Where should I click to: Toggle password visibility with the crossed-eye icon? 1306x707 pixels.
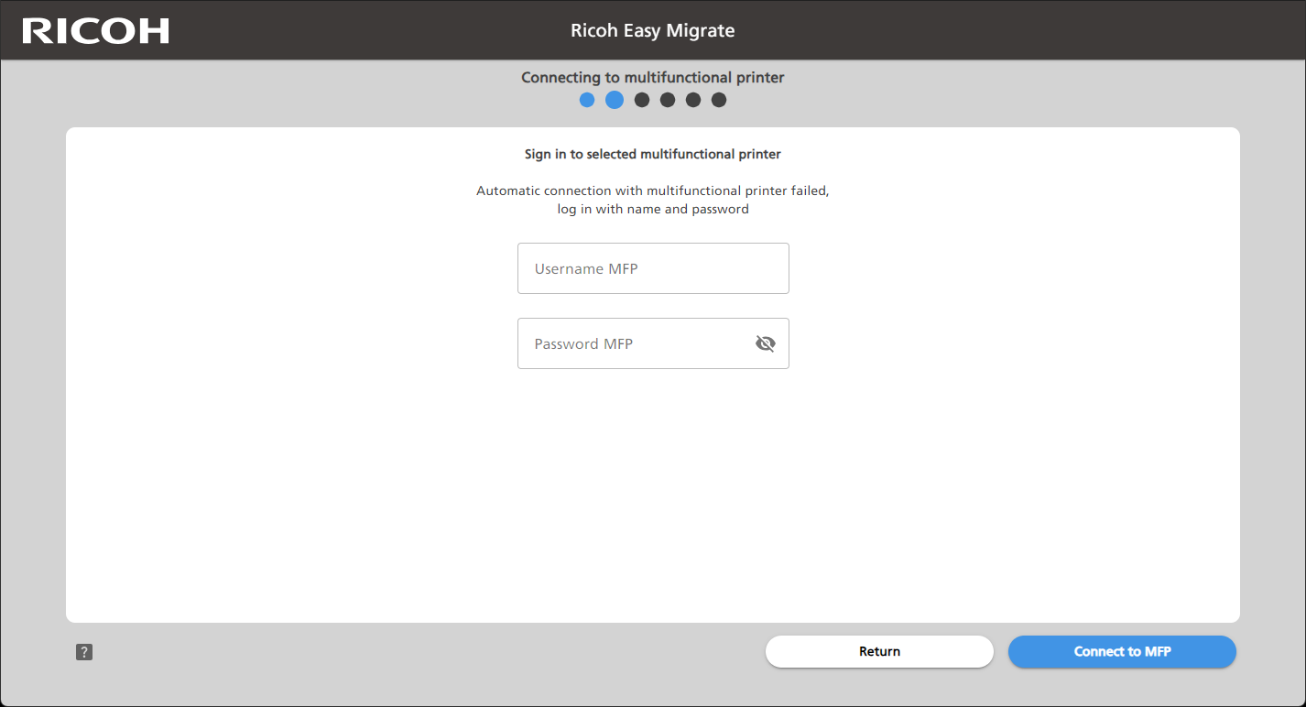pyautogui.click(x=765, y=343)
